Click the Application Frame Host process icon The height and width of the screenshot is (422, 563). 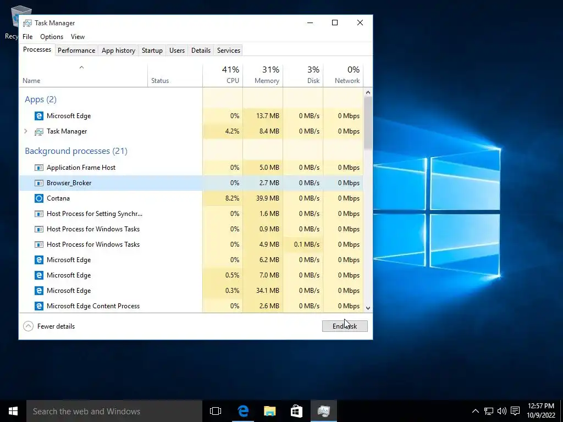39,168
